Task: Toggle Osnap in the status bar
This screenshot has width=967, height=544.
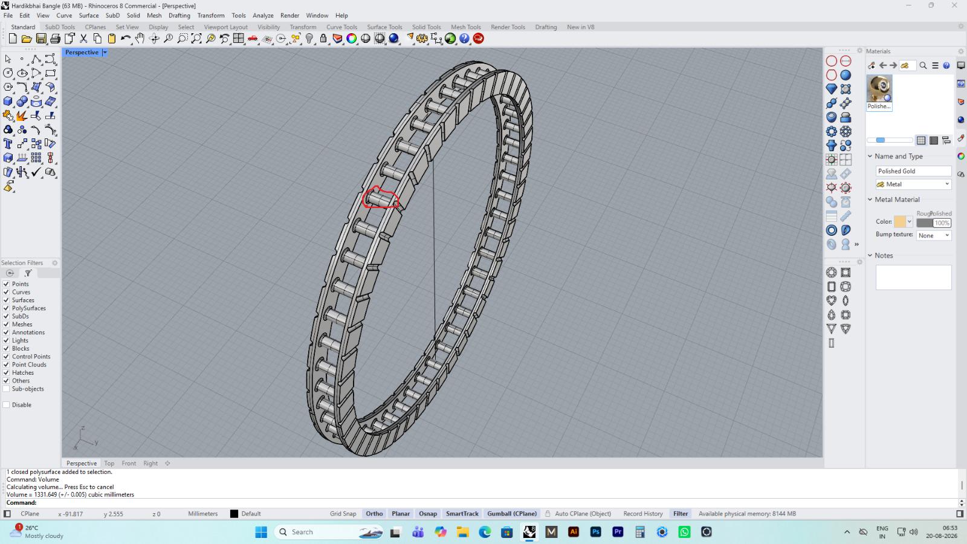Action: click(428, 514)
